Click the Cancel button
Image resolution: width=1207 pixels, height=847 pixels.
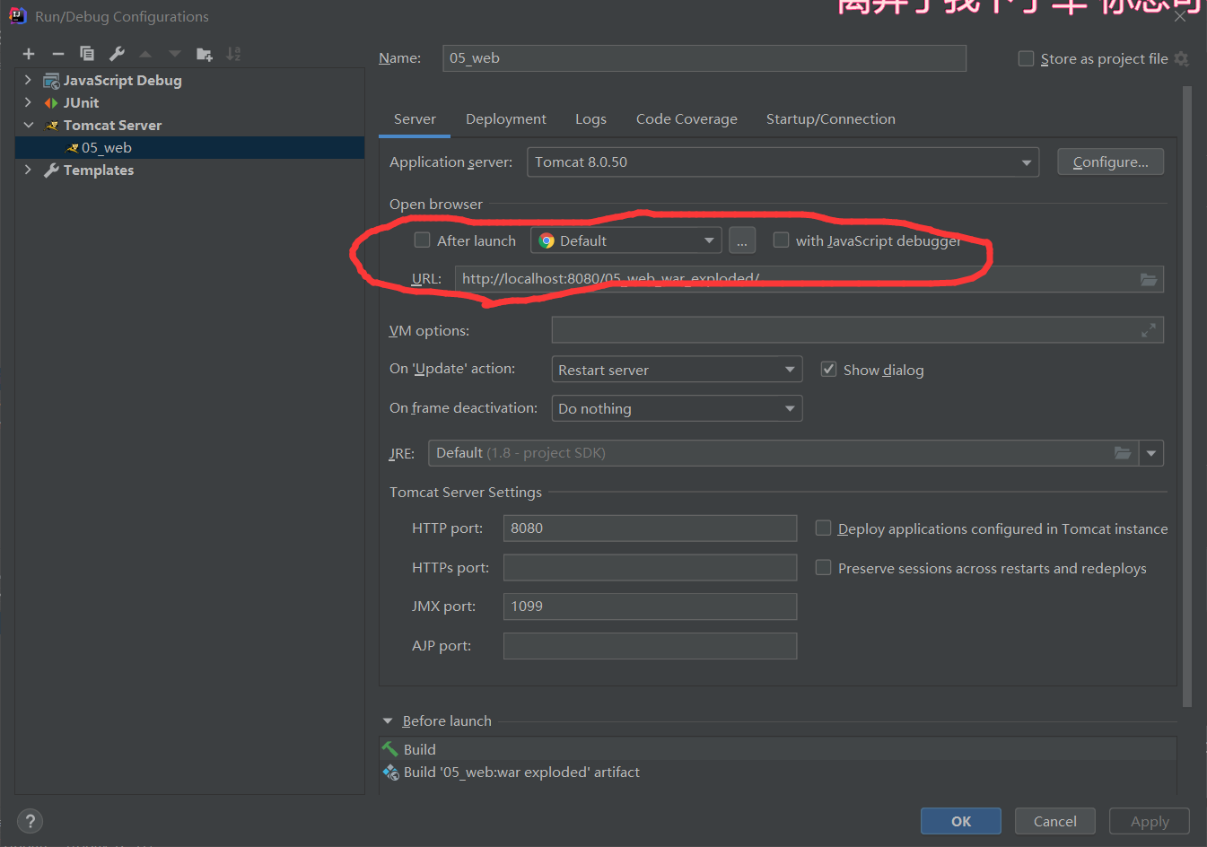click(1055, 821)
